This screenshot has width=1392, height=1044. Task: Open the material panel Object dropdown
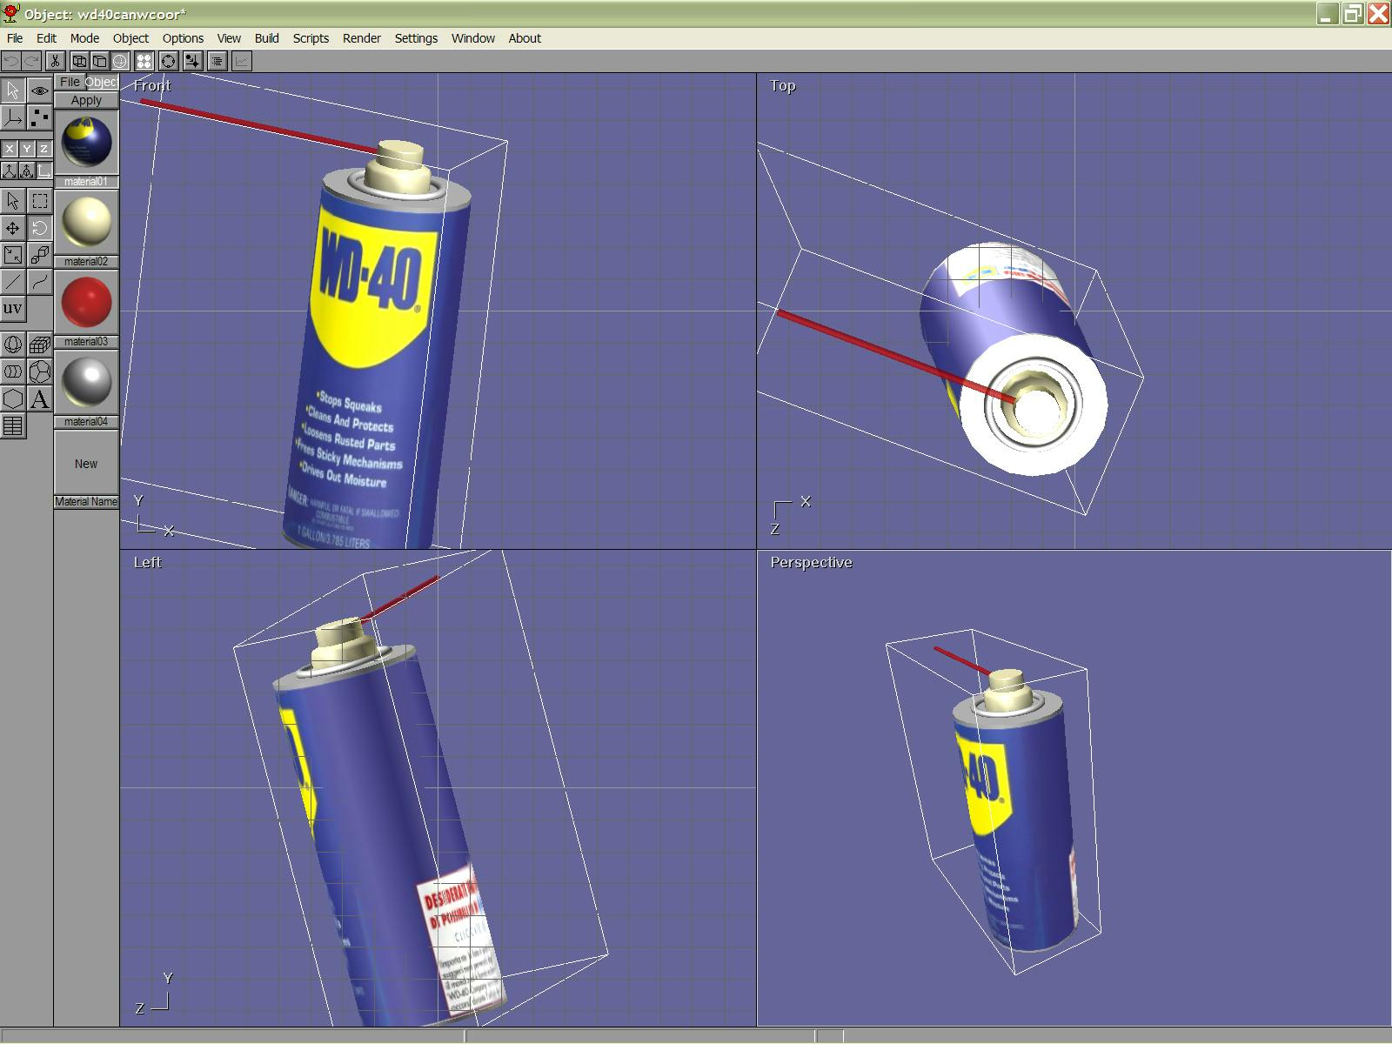[101, 82]
